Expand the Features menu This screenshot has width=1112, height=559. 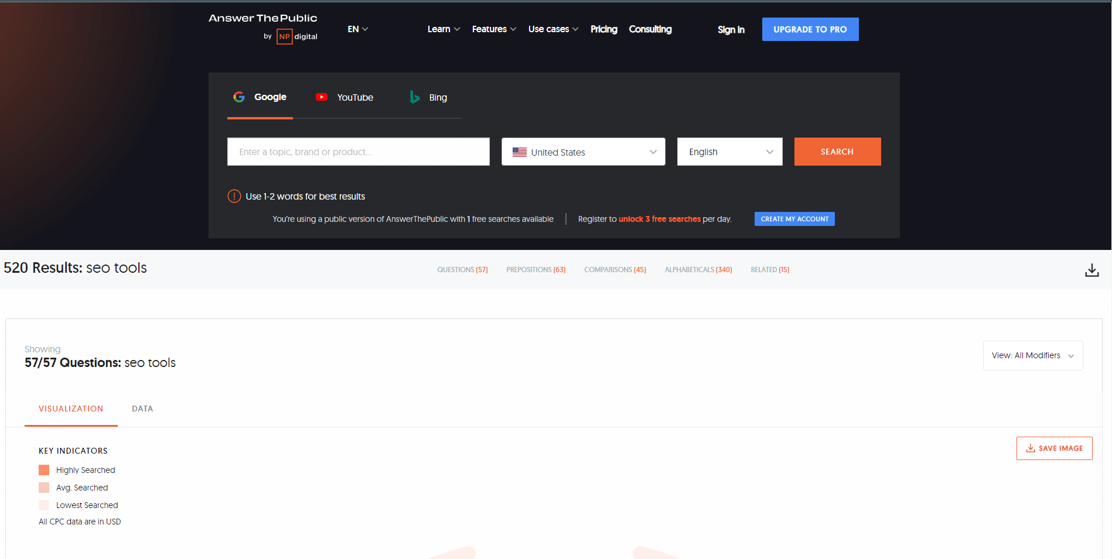click(x=494, y=29)
